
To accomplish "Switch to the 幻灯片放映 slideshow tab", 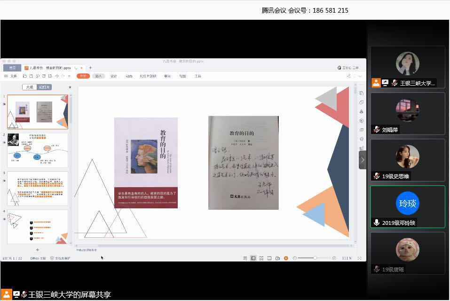I will [x=148, y=76].
